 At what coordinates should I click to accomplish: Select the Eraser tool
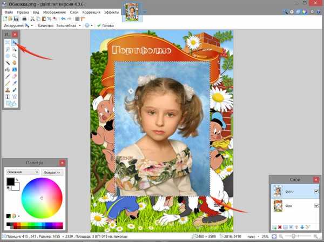[x=14, y=76]
